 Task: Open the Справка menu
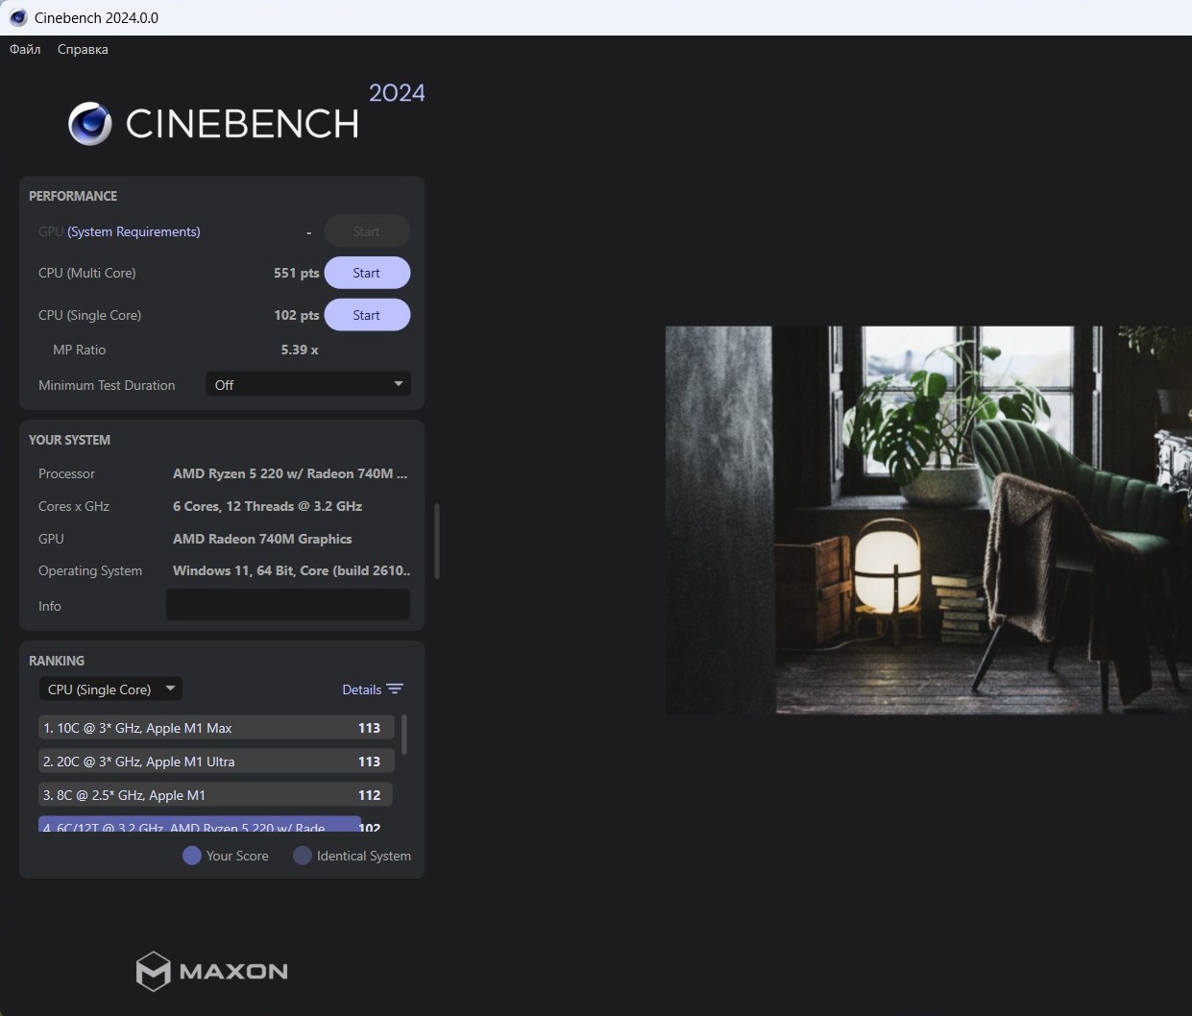[83, 49]
